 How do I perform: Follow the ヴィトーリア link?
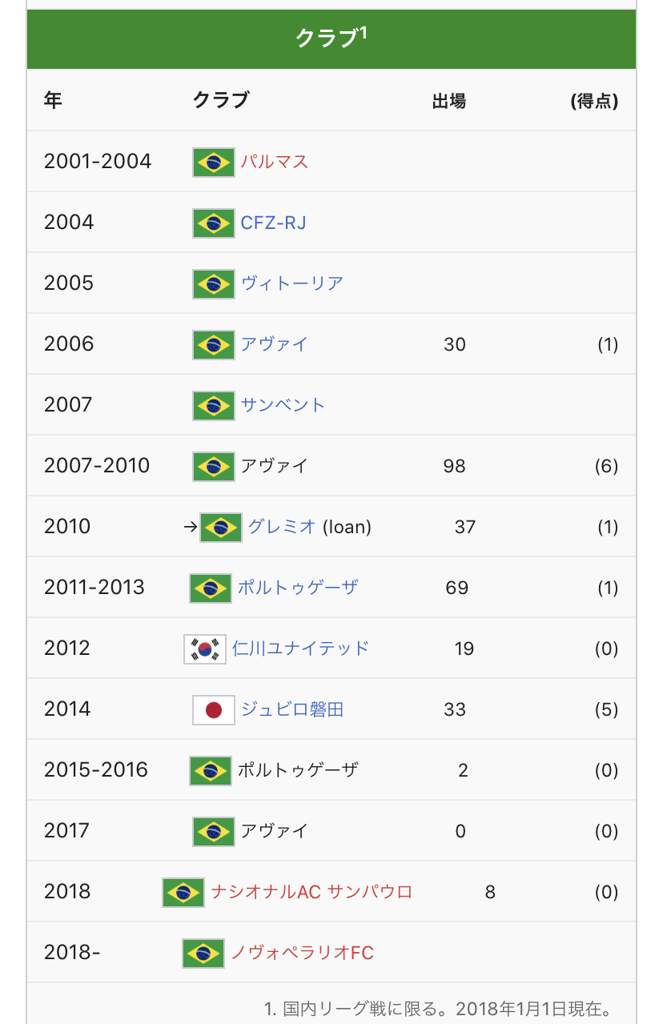(x=292, y=283)
